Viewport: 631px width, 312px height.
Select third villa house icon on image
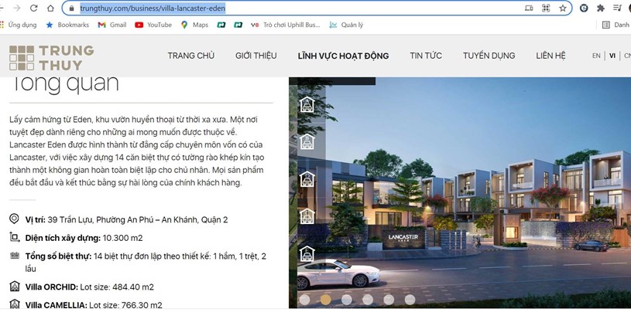(x=307, y=179)
